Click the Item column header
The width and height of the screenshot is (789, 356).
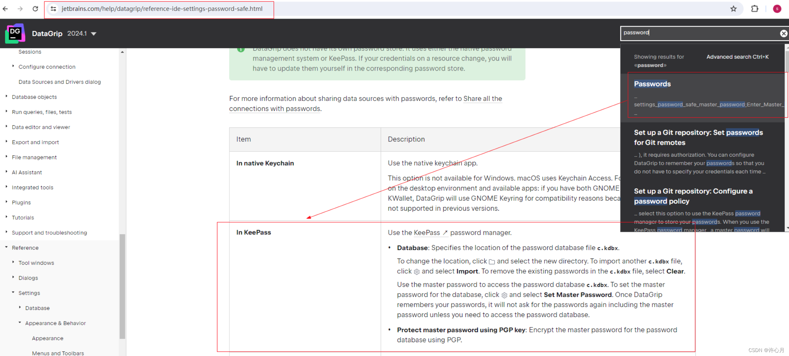click(305, 139)
